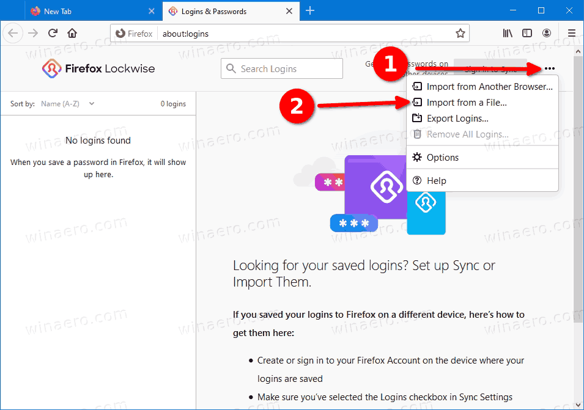Click the Export Logins icon
This screenshot has width=584, height=410.
tap(417, 119)
